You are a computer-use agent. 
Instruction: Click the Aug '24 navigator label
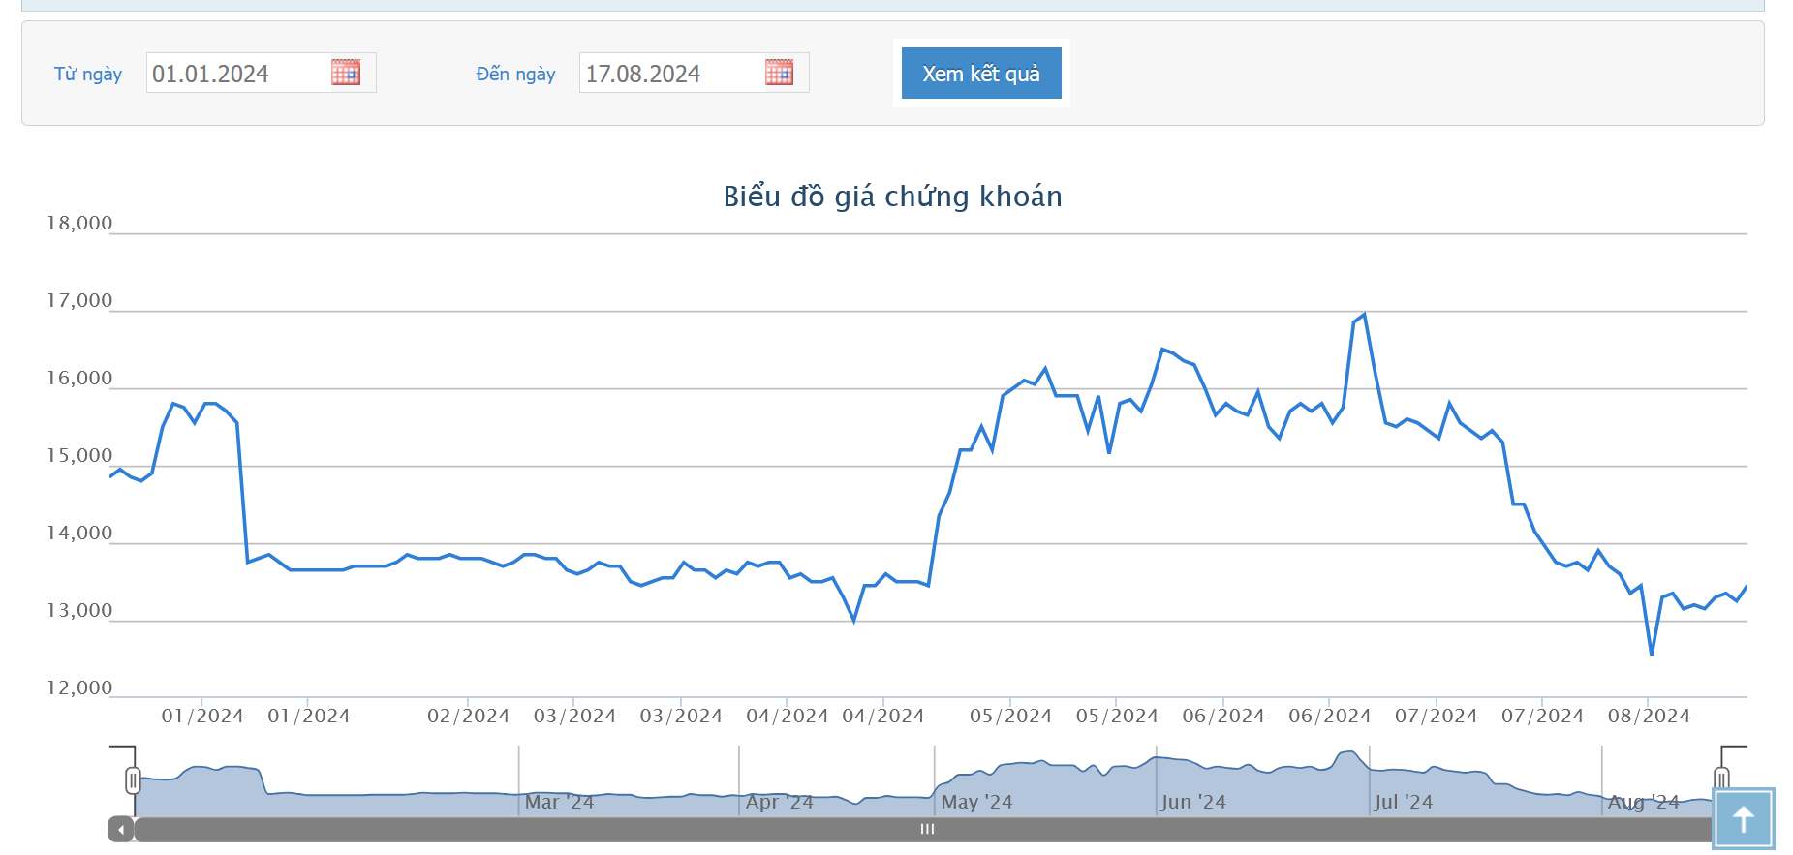(1644, 802)
